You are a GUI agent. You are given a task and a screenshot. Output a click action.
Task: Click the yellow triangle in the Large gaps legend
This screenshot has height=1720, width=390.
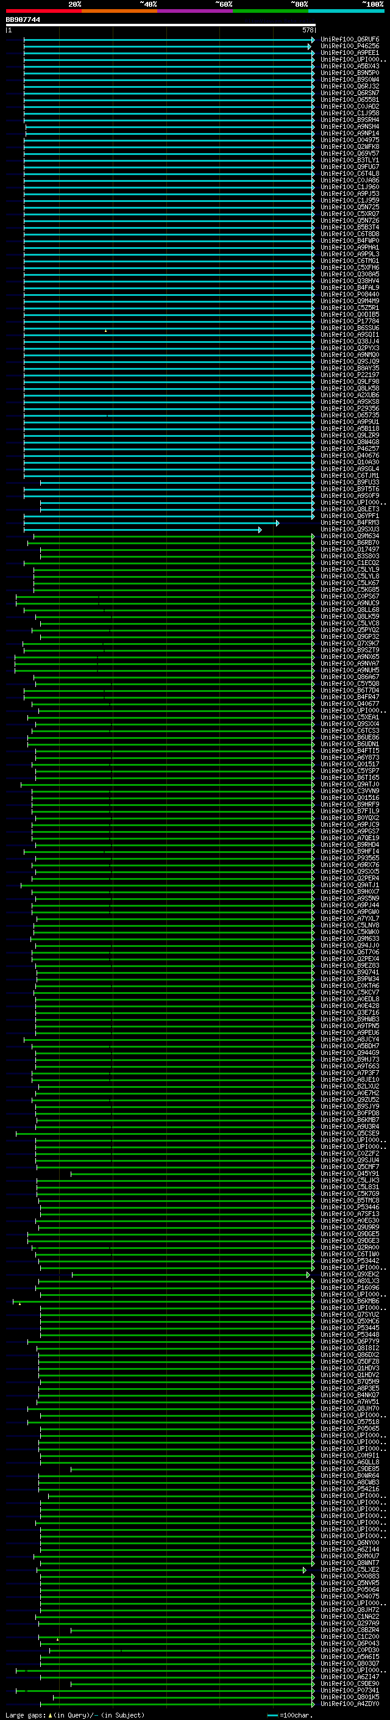click(50, 1715)
